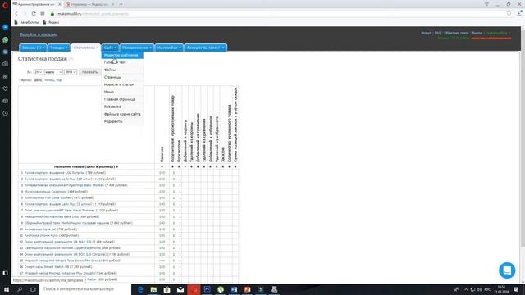Toggle the sidebar panel icon at bottom left

tap(6, 273)
